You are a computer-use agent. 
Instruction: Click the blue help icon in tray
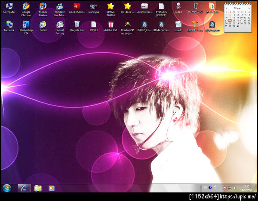pyautogui.click(x=210, y=188)
